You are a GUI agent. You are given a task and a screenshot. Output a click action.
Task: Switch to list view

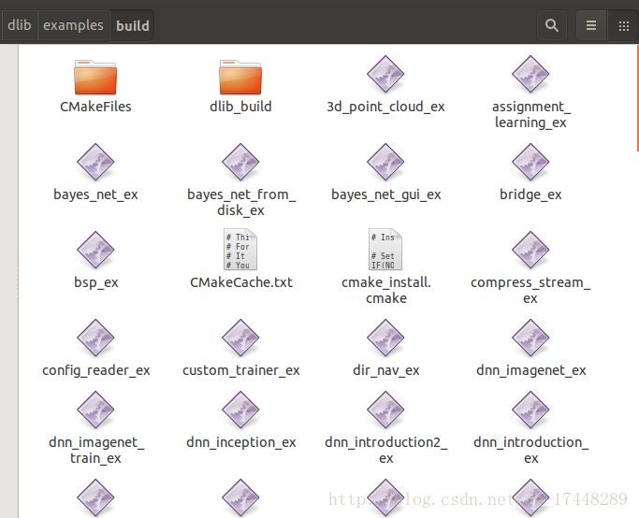591,26
